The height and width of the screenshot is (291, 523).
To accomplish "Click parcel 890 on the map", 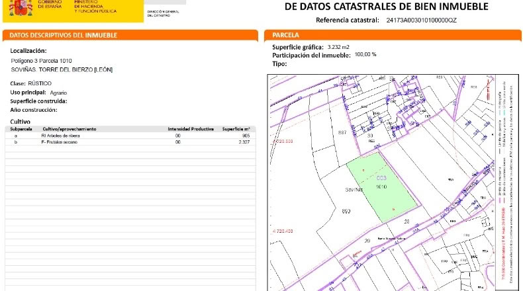I will 346,211.
